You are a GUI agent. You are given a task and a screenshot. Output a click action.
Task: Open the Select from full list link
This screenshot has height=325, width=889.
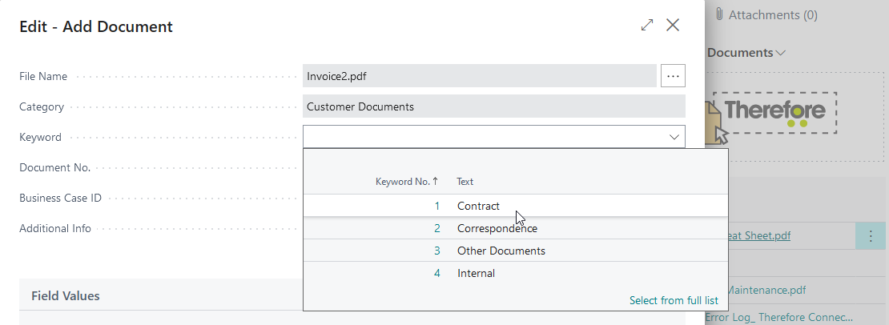click(673, 301)
